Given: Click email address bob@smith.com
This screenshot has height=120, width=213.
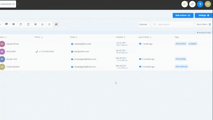Looking at the screenshot, I should coord(81,51).
